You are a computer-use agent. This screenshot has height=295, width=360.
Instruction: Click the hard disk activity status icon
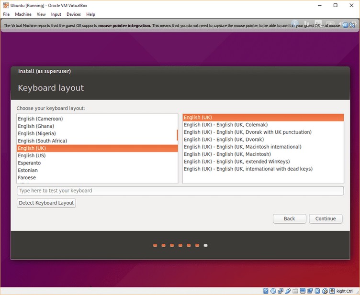(266, 291)
